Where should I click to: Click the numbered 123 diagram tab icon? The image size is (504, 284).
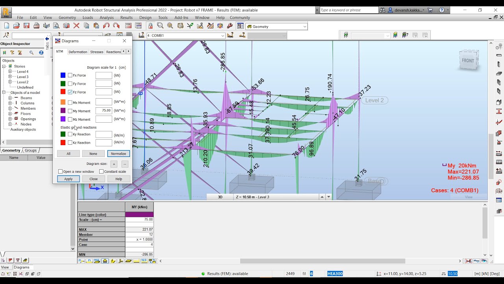(144, 261)
